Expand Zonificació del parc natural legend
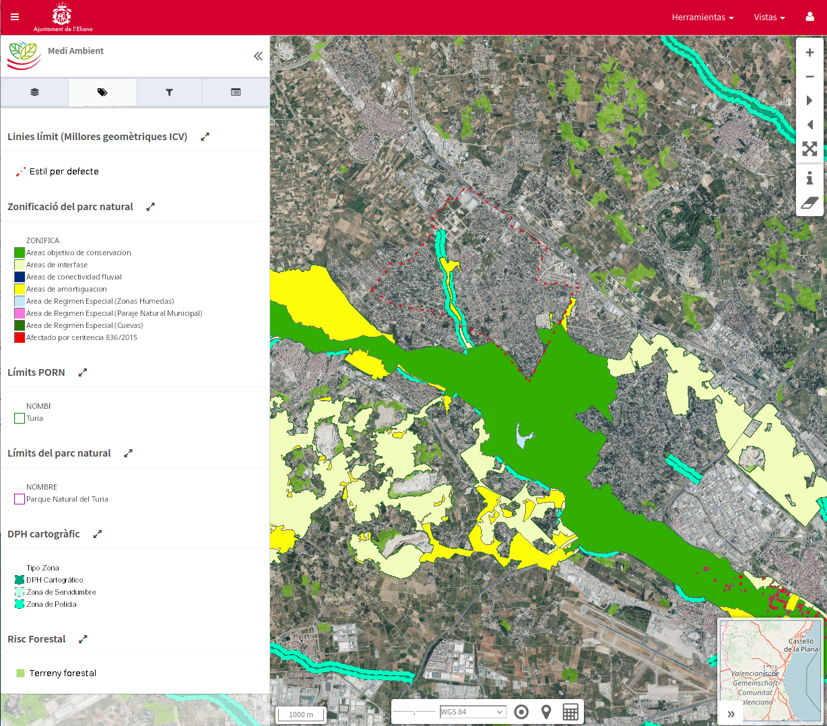 click(x=151, y=207)
